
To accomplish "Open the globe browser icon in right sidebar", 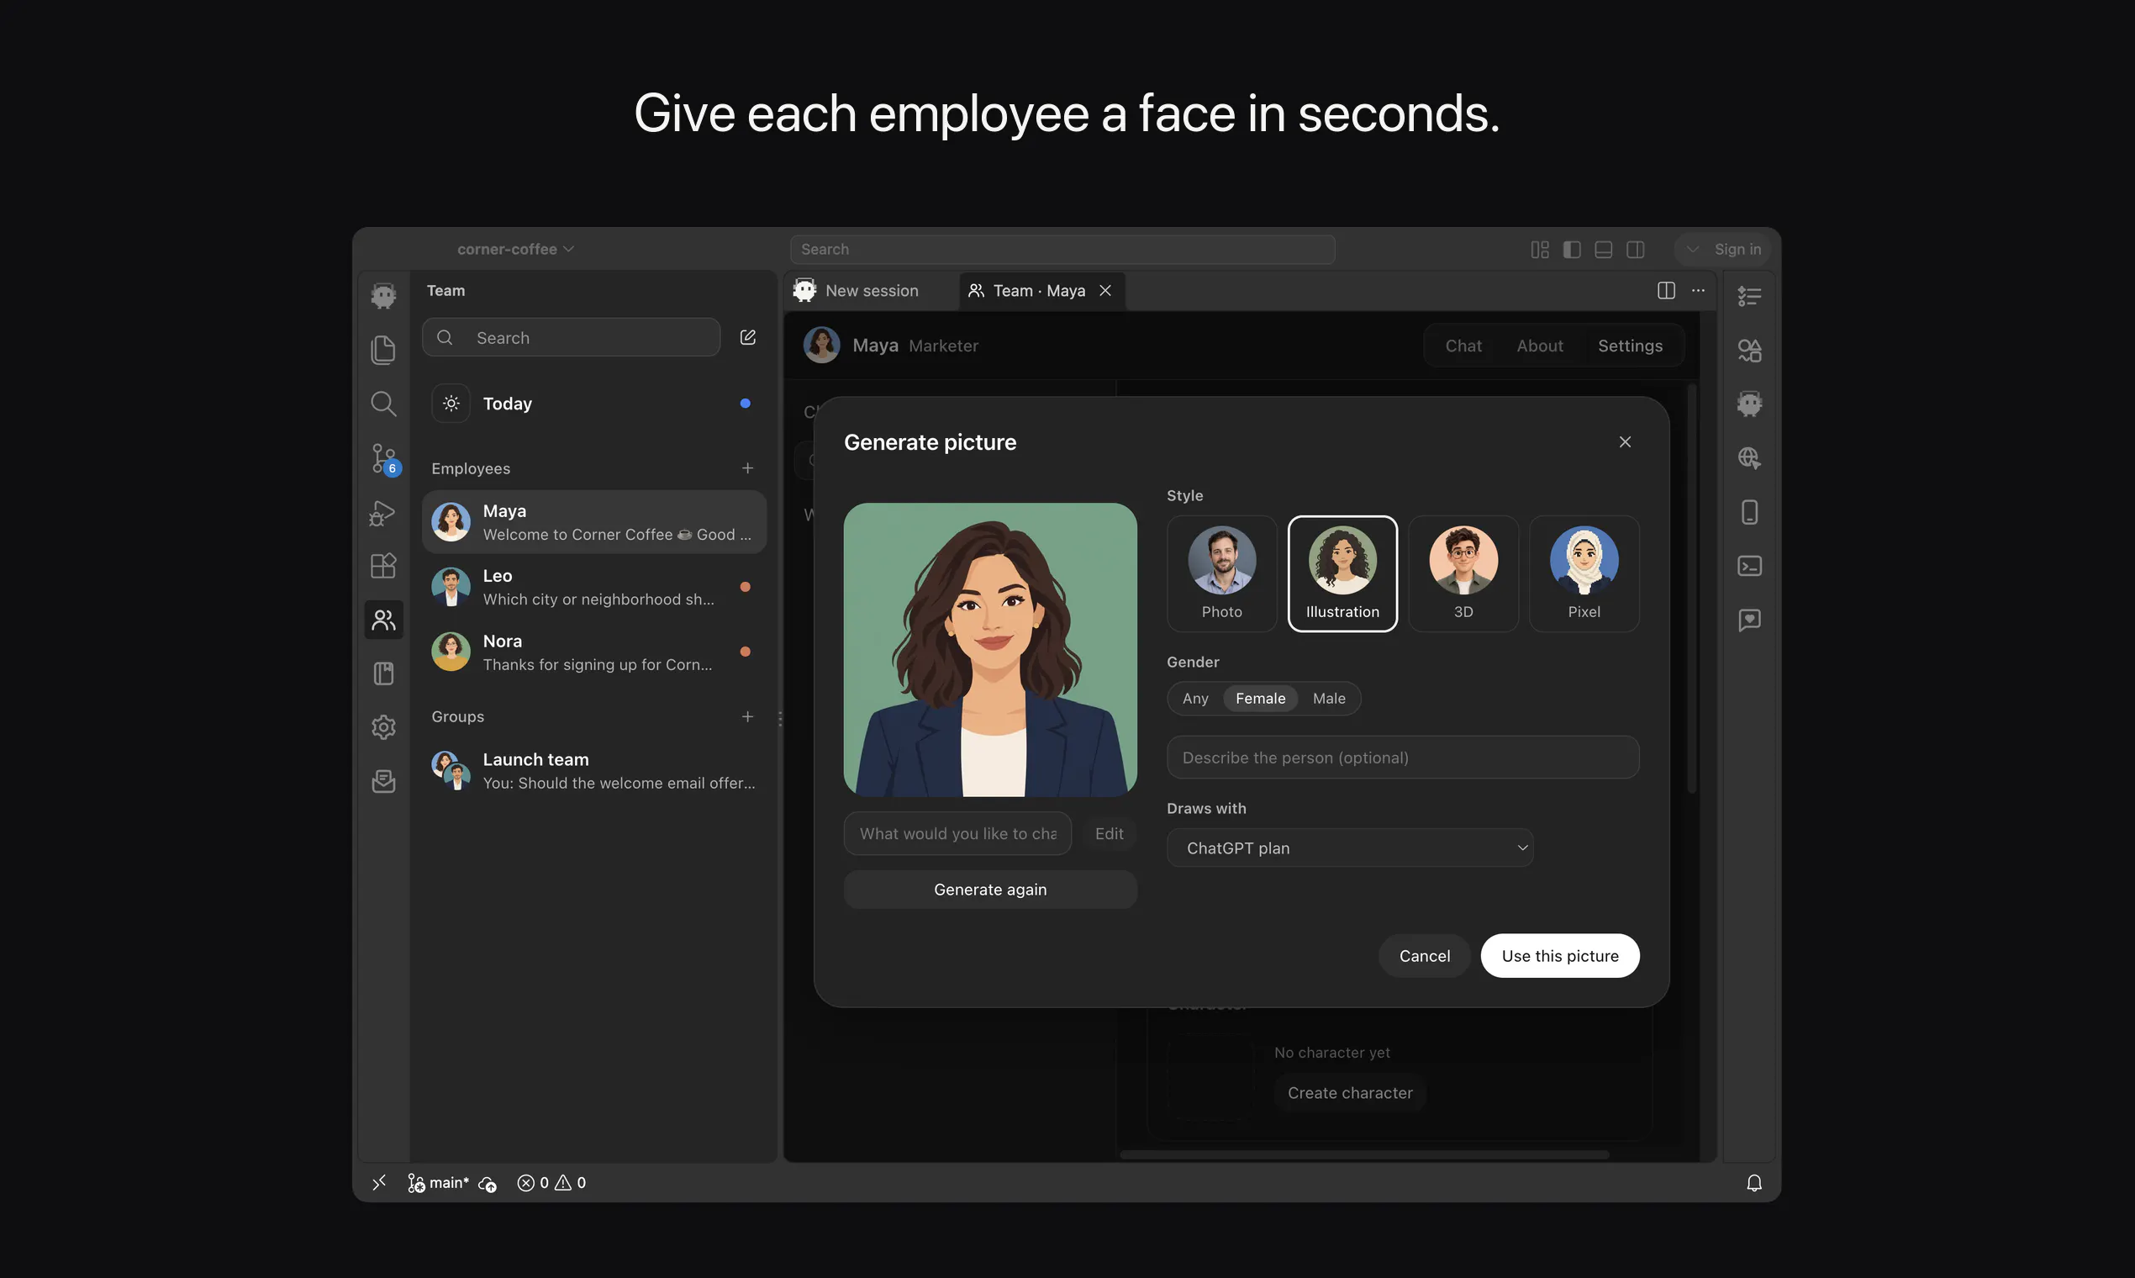I will tap(1749, 458).
